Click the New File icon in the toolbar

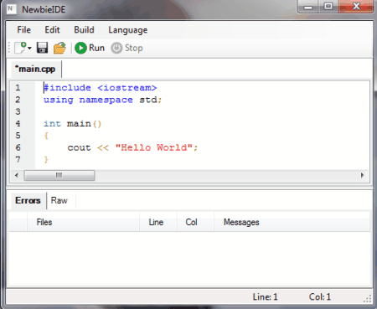20,48
